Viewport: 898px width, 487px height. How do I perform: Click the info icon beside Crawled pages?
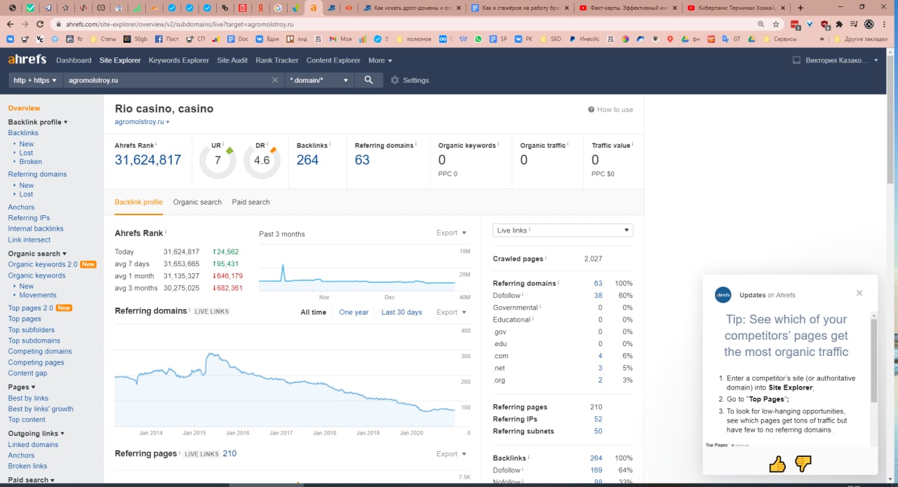[546, 258]
